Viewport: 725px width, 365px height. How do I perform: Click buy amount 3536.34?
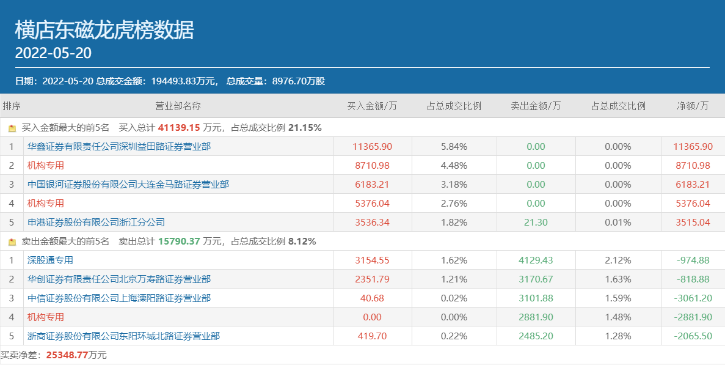(x=372, y=223)
